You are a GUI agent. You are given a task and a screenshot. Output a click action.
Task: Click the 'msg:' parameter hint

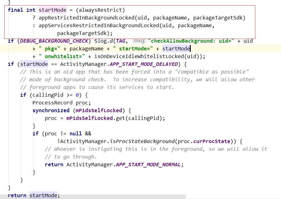pyautogui.click(x=139, y=41)
